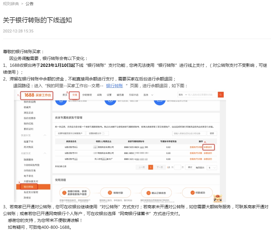Click the 搜索 button beside the seller search field
271x231 pixels.
point(212,133)
